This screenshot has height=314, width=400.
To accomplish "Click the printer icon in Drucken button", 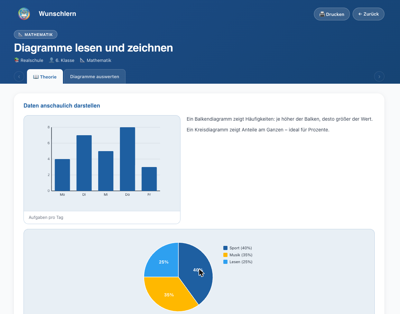I will point(322,14).
